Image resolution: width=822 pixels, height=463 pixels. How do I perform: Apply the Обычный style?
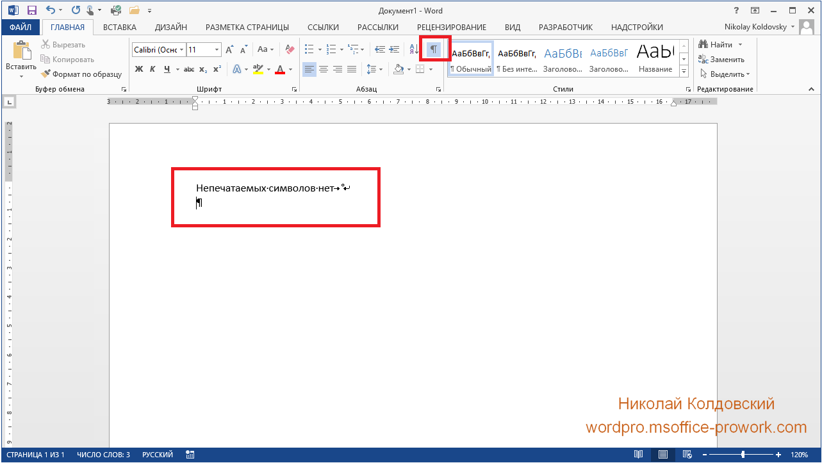coord(471,59)
